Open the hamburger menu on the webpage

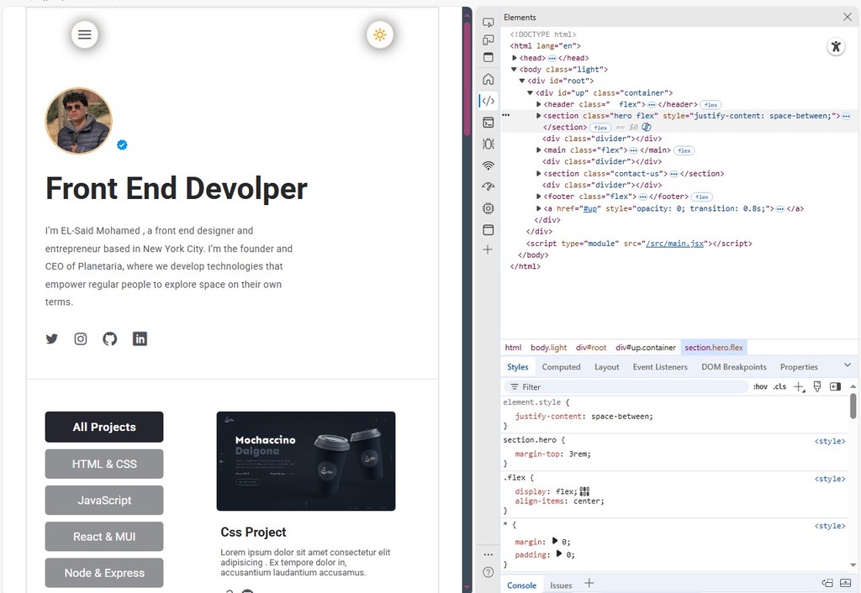tap(84, 34)
